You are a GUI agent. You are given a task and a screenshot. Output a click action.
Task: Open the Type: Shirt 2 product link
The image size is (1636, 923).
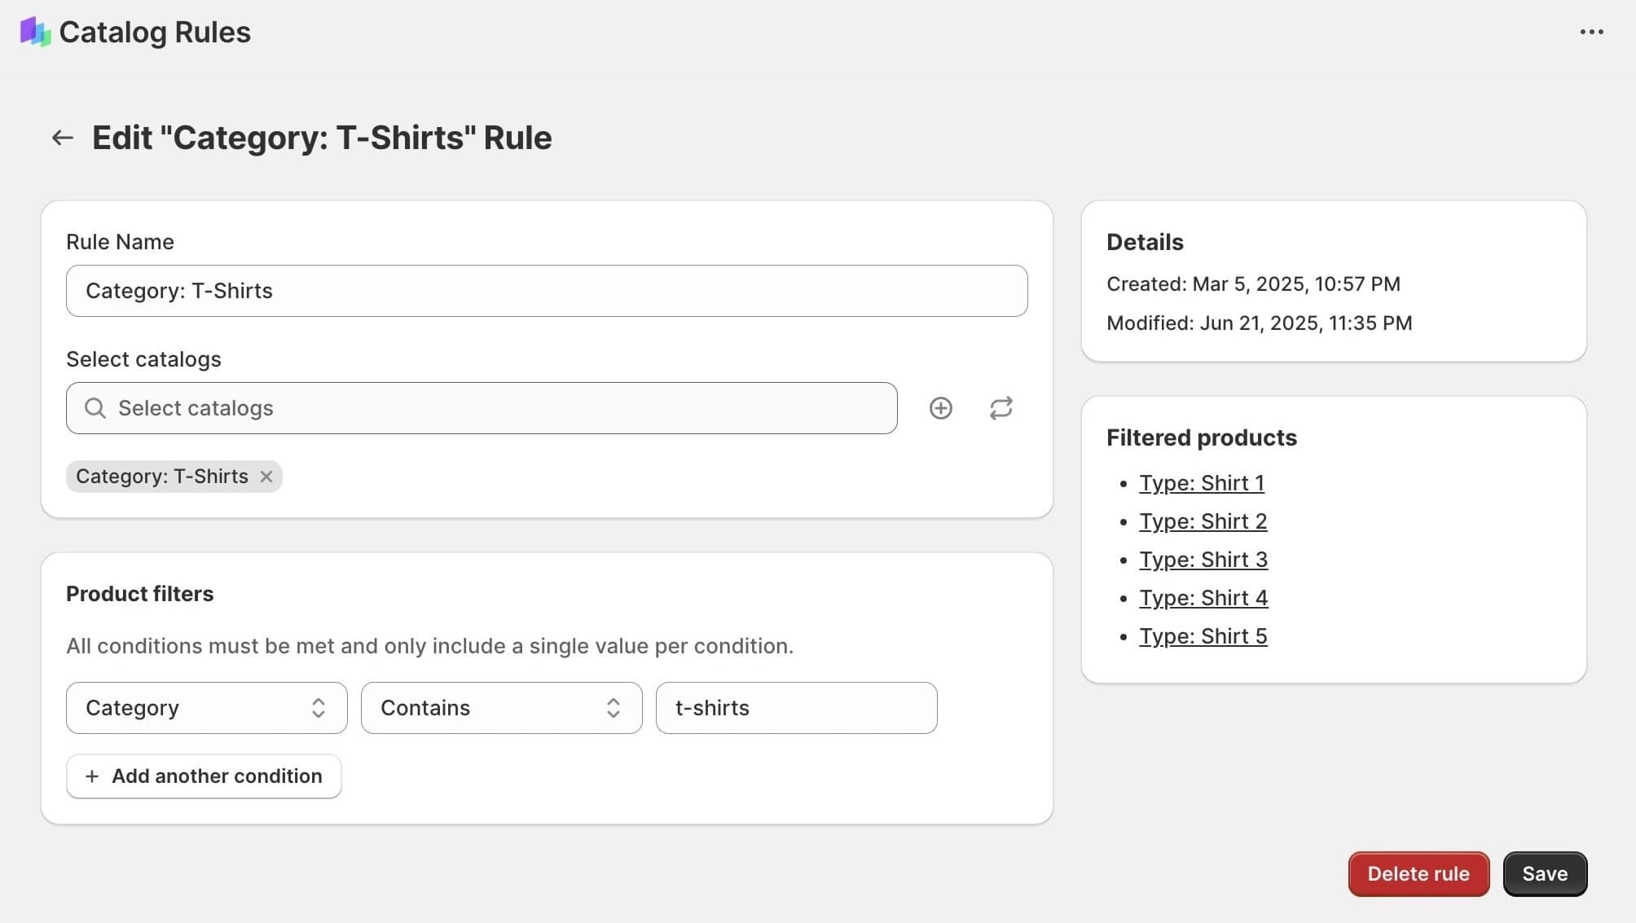(1203, 521)
